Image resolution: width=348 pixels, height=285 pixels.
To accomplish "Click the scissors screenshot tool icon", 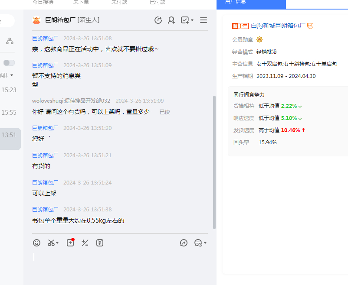I will [x=51, y=243].
